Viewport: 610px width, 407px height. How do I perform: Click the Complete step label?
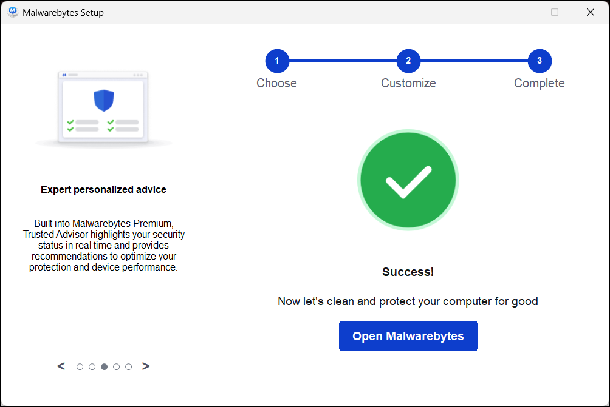point(539,83)
